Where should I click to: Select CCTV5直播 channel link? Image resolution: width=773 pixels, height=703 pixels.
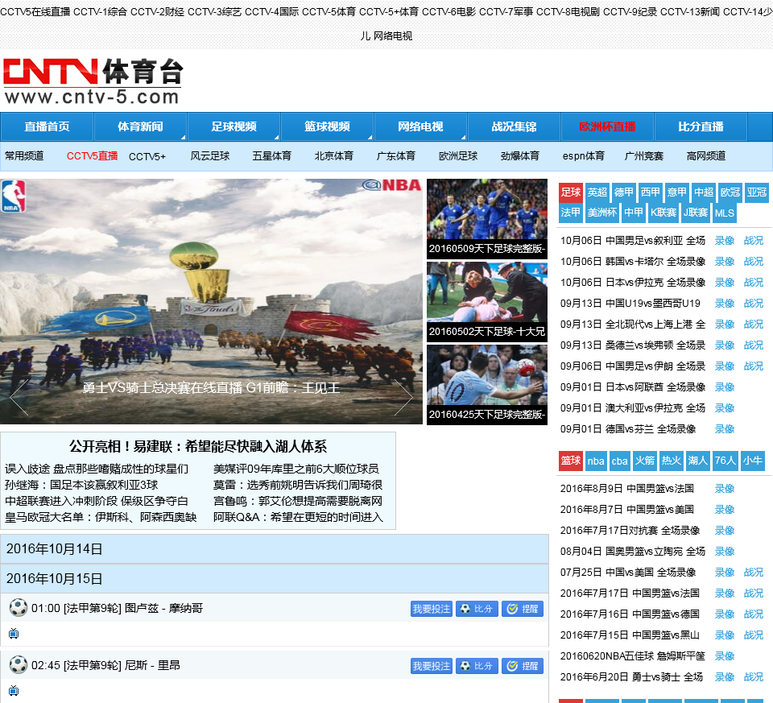(x=92, y=156)
